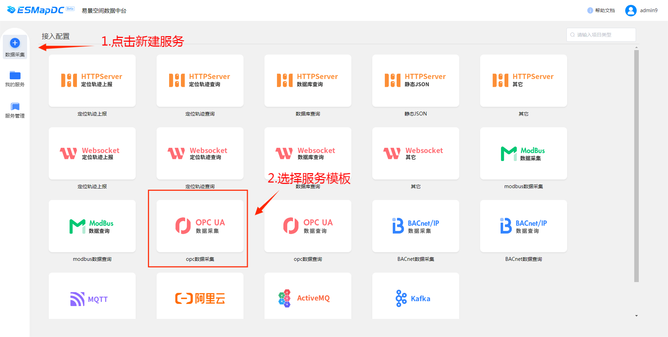Screen dimensions: 668x337
Task: Select the ActiveMQ template card
Action: click(308, 296)
